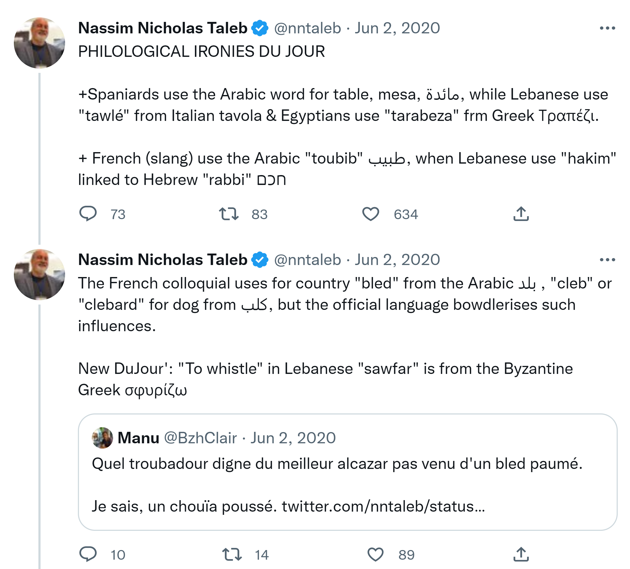Like the tweet with 634 likes
The image size is (630, 569).
(x=371, y=214)
